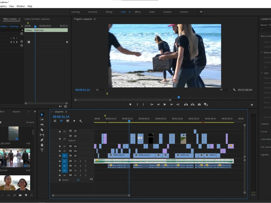Click the Extract button
Viewport: 271px width, 203px height.
point(192,104)
